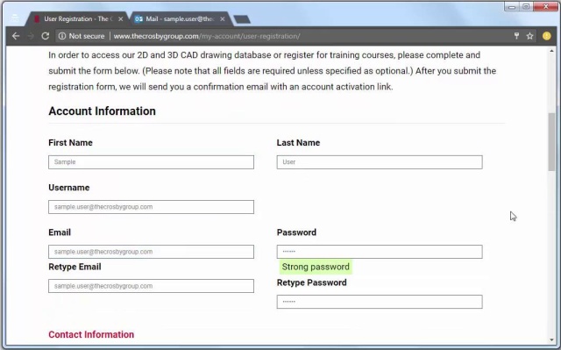
Task: Switch to the Mail sample.user tab
Action: [180, 19]
